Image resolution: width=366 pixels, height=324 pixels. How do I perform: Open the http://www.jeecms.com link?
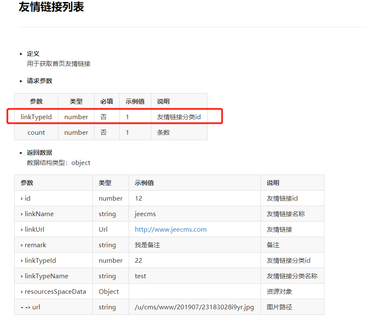[x=171, y=230]
